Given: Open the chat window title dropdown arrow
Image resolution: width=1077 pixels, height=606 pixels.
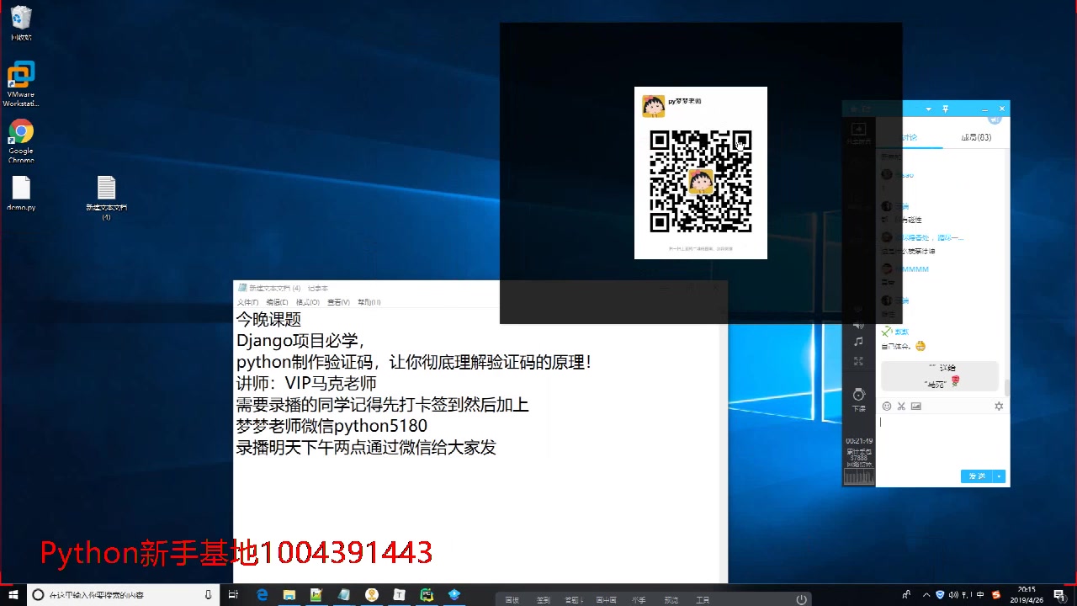Looking at the screenshot, I should (x=929, y=109).
